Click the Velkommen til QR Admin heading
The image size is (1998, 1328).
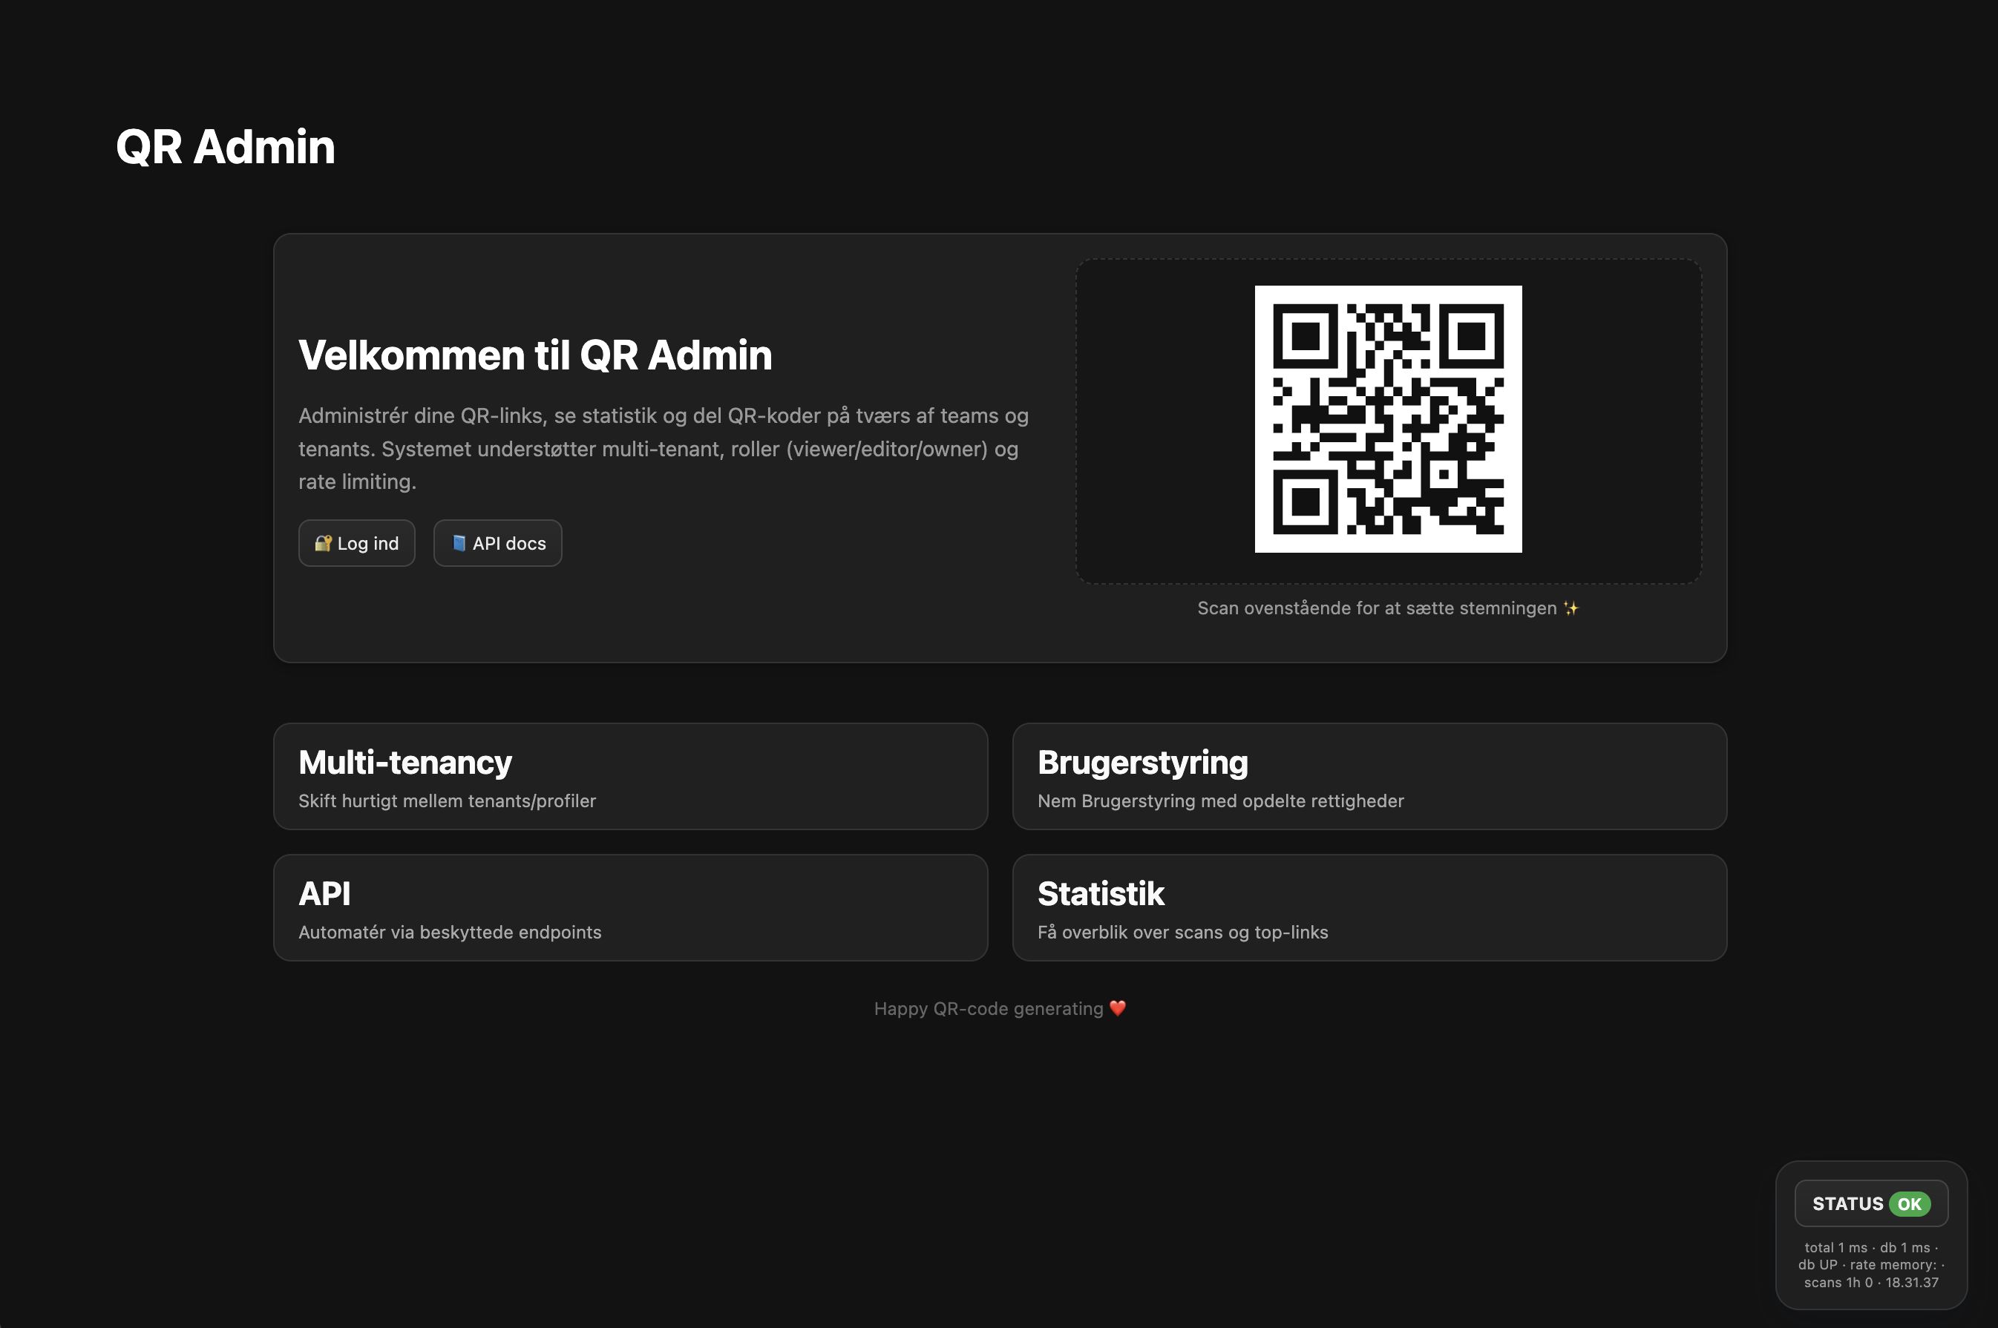(x=536, y=355)
